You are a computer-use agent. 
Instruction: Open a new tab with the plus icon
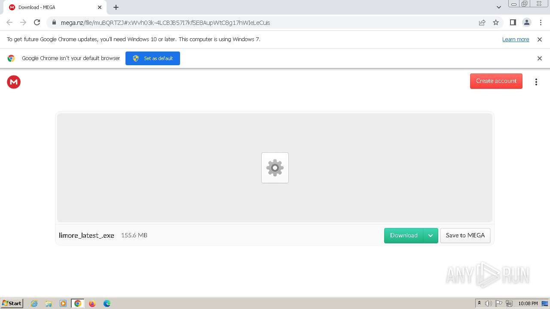(x=116, y=7)
